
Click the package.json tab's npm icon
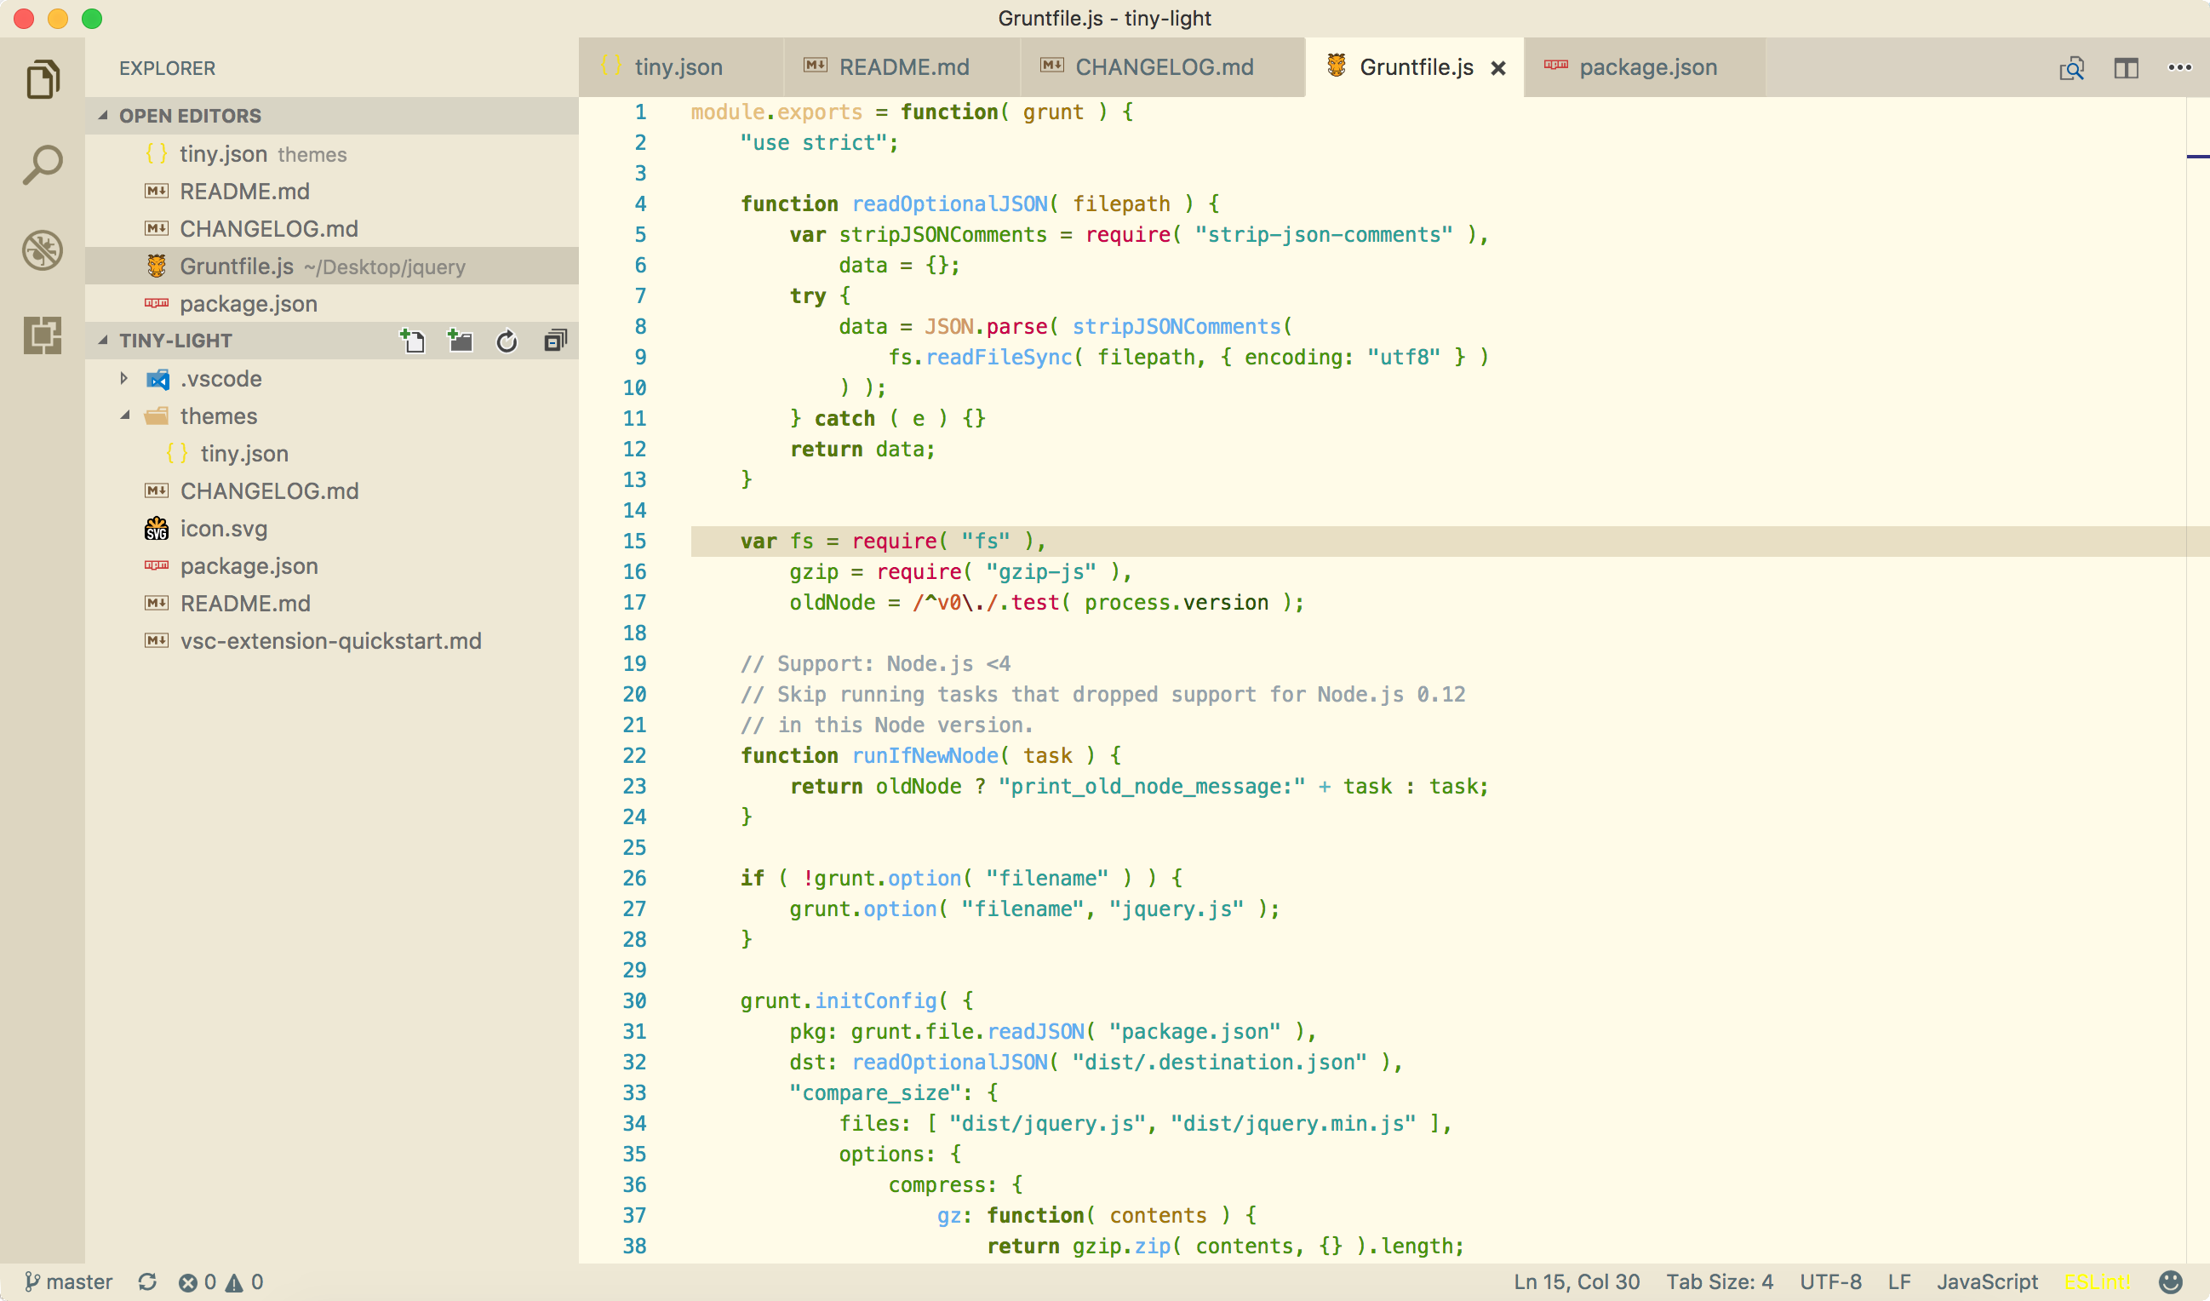tap(1556, 66)
